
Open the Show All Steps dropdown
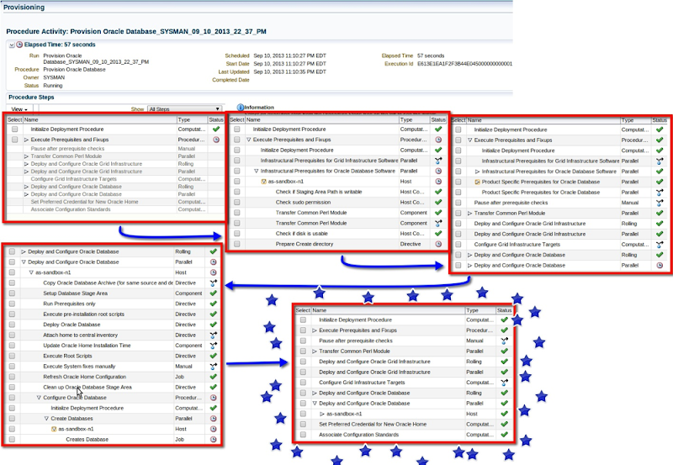coord(184,109)
